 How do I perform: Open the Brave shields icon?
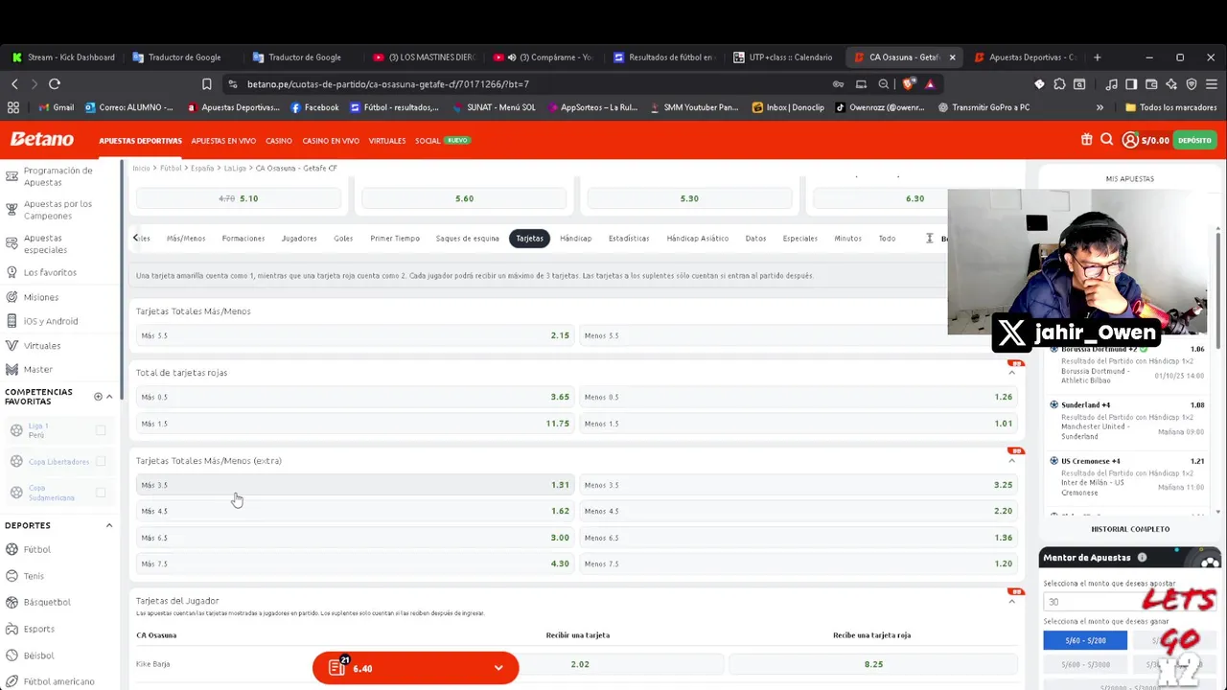coord(909,84)
